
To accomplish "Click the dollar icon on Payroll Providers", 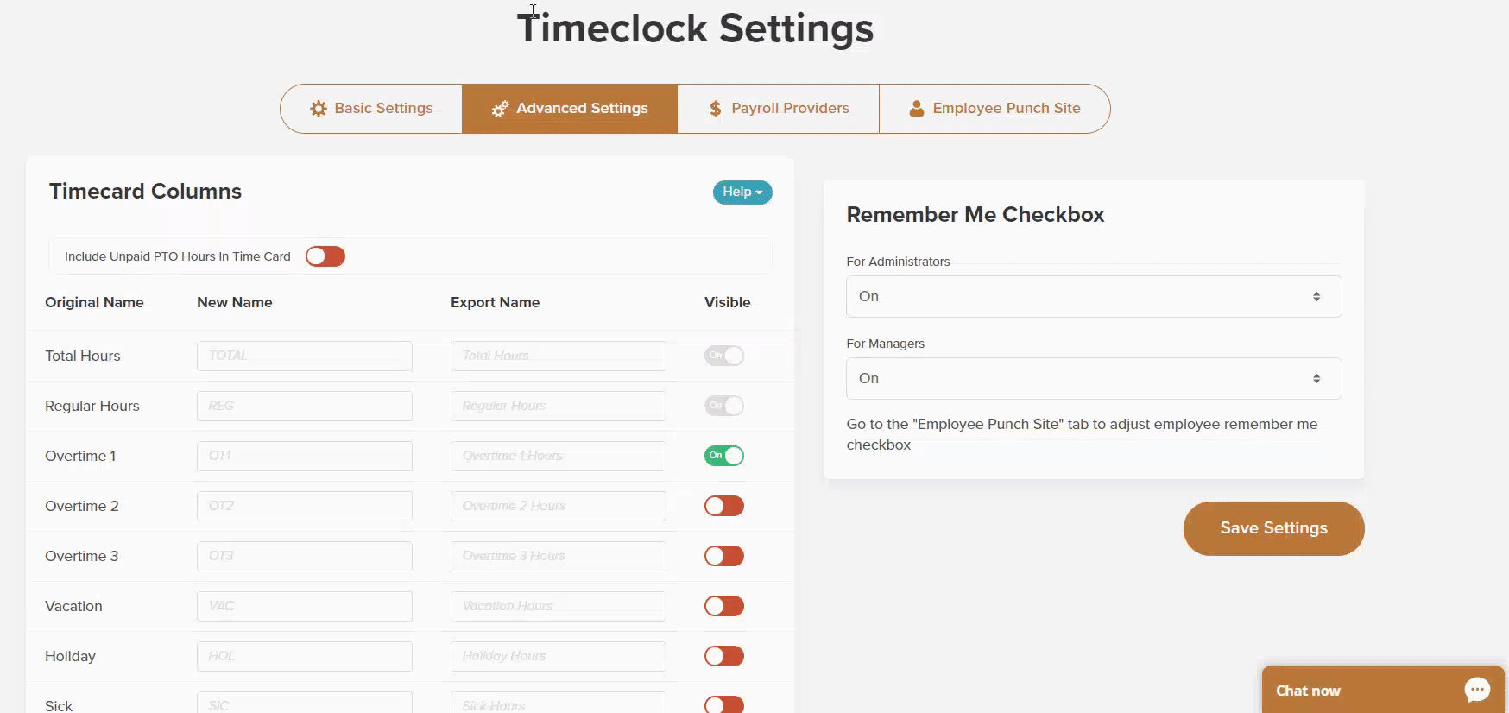I will pos(714,108).
